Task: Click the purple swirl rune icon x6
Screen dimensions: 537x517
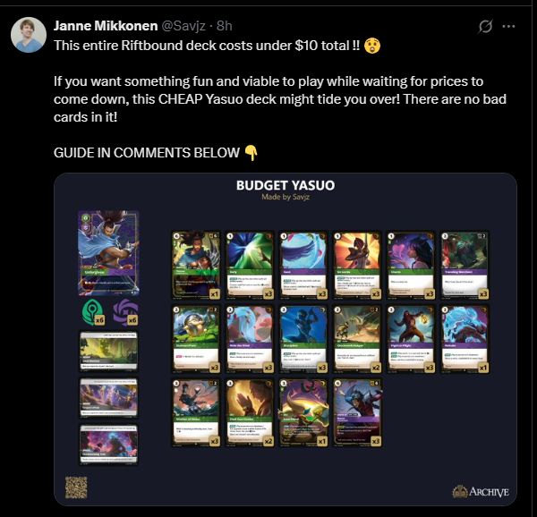Action: 125,312
